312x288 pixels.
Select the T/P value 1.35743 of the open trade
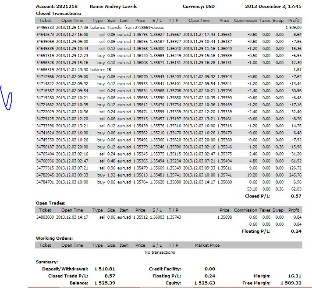point(174,217)
